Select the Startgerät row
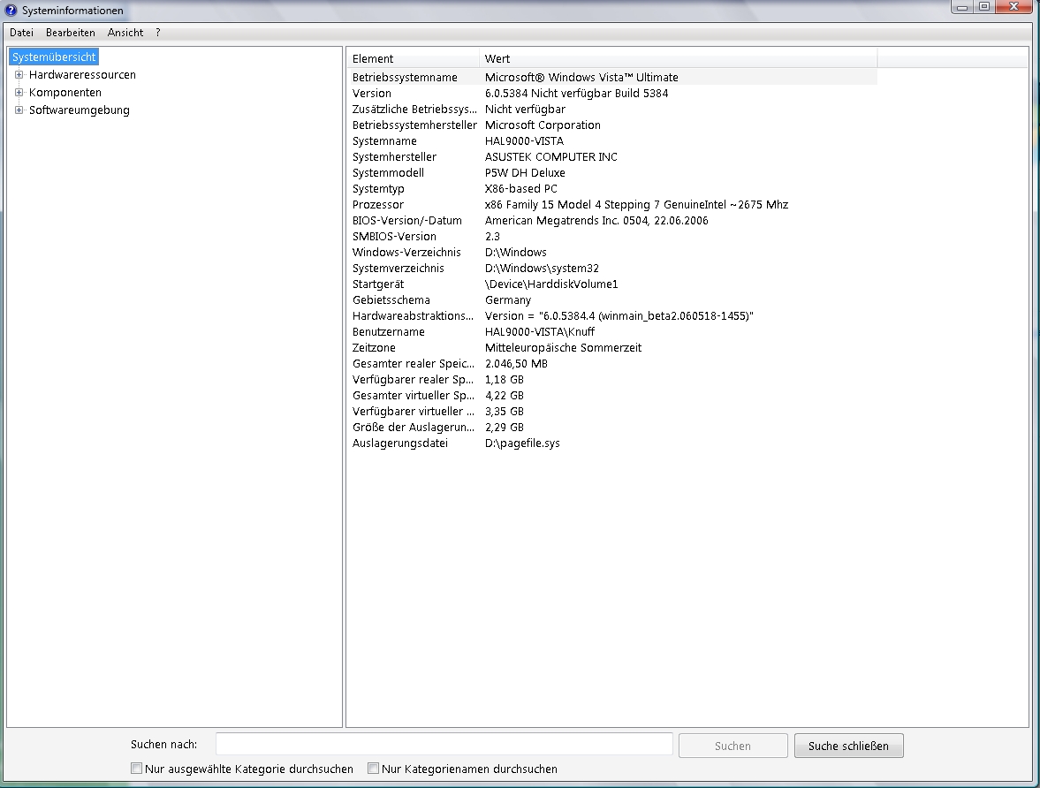Image resolution: width=1040 pixels, height=788 pixels. (x=611, y=284)
